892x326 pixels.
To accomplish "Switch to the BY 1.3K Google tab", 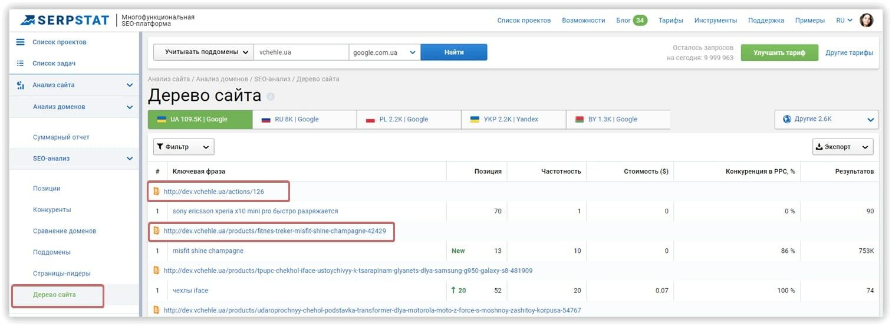I will click(x=618, y=119).
